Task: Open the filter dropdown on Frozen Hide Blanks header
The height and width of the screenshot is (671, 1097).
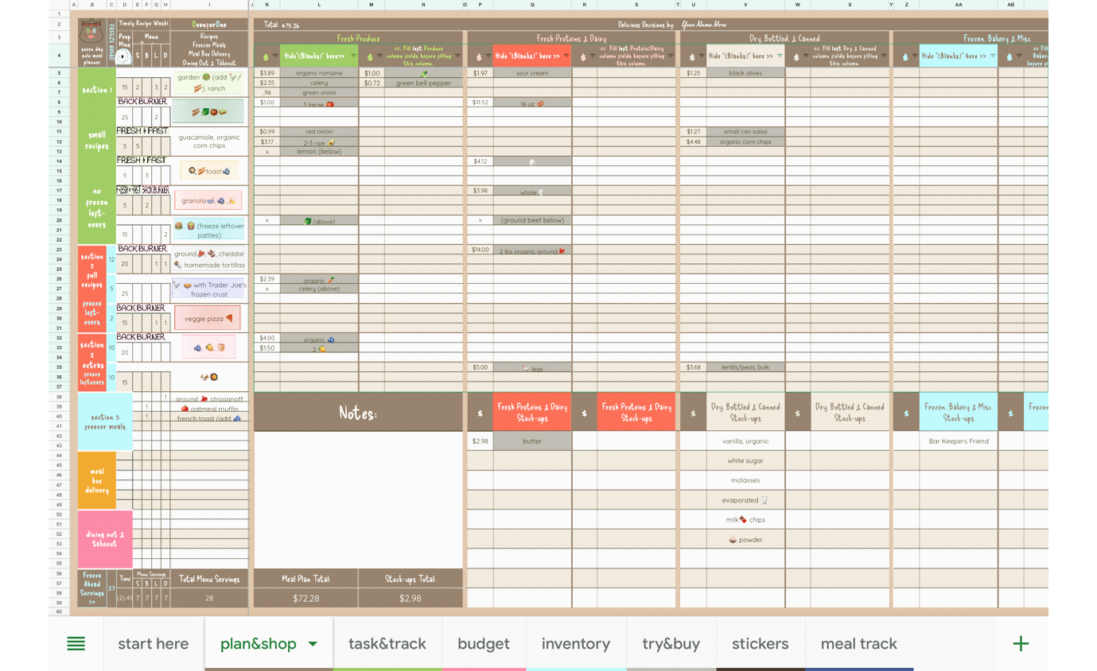Action: [992, 56]
